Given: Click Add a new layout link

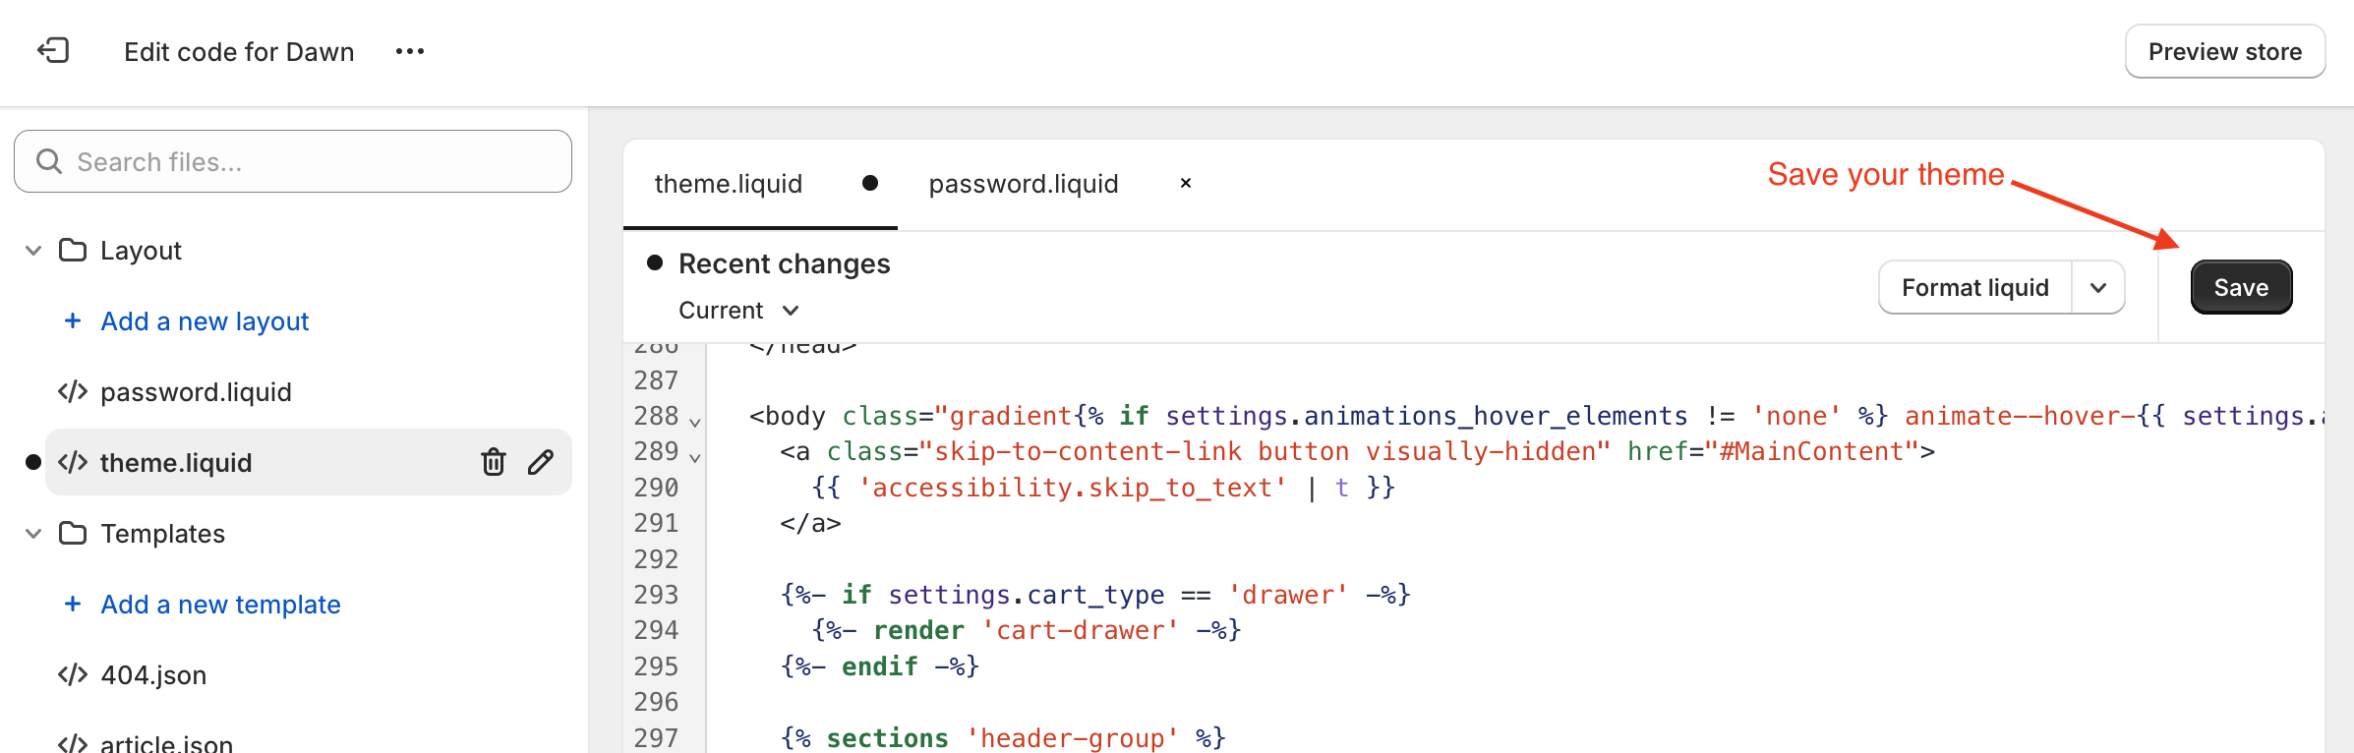Looking at the screenshot, I should (205, 321).
